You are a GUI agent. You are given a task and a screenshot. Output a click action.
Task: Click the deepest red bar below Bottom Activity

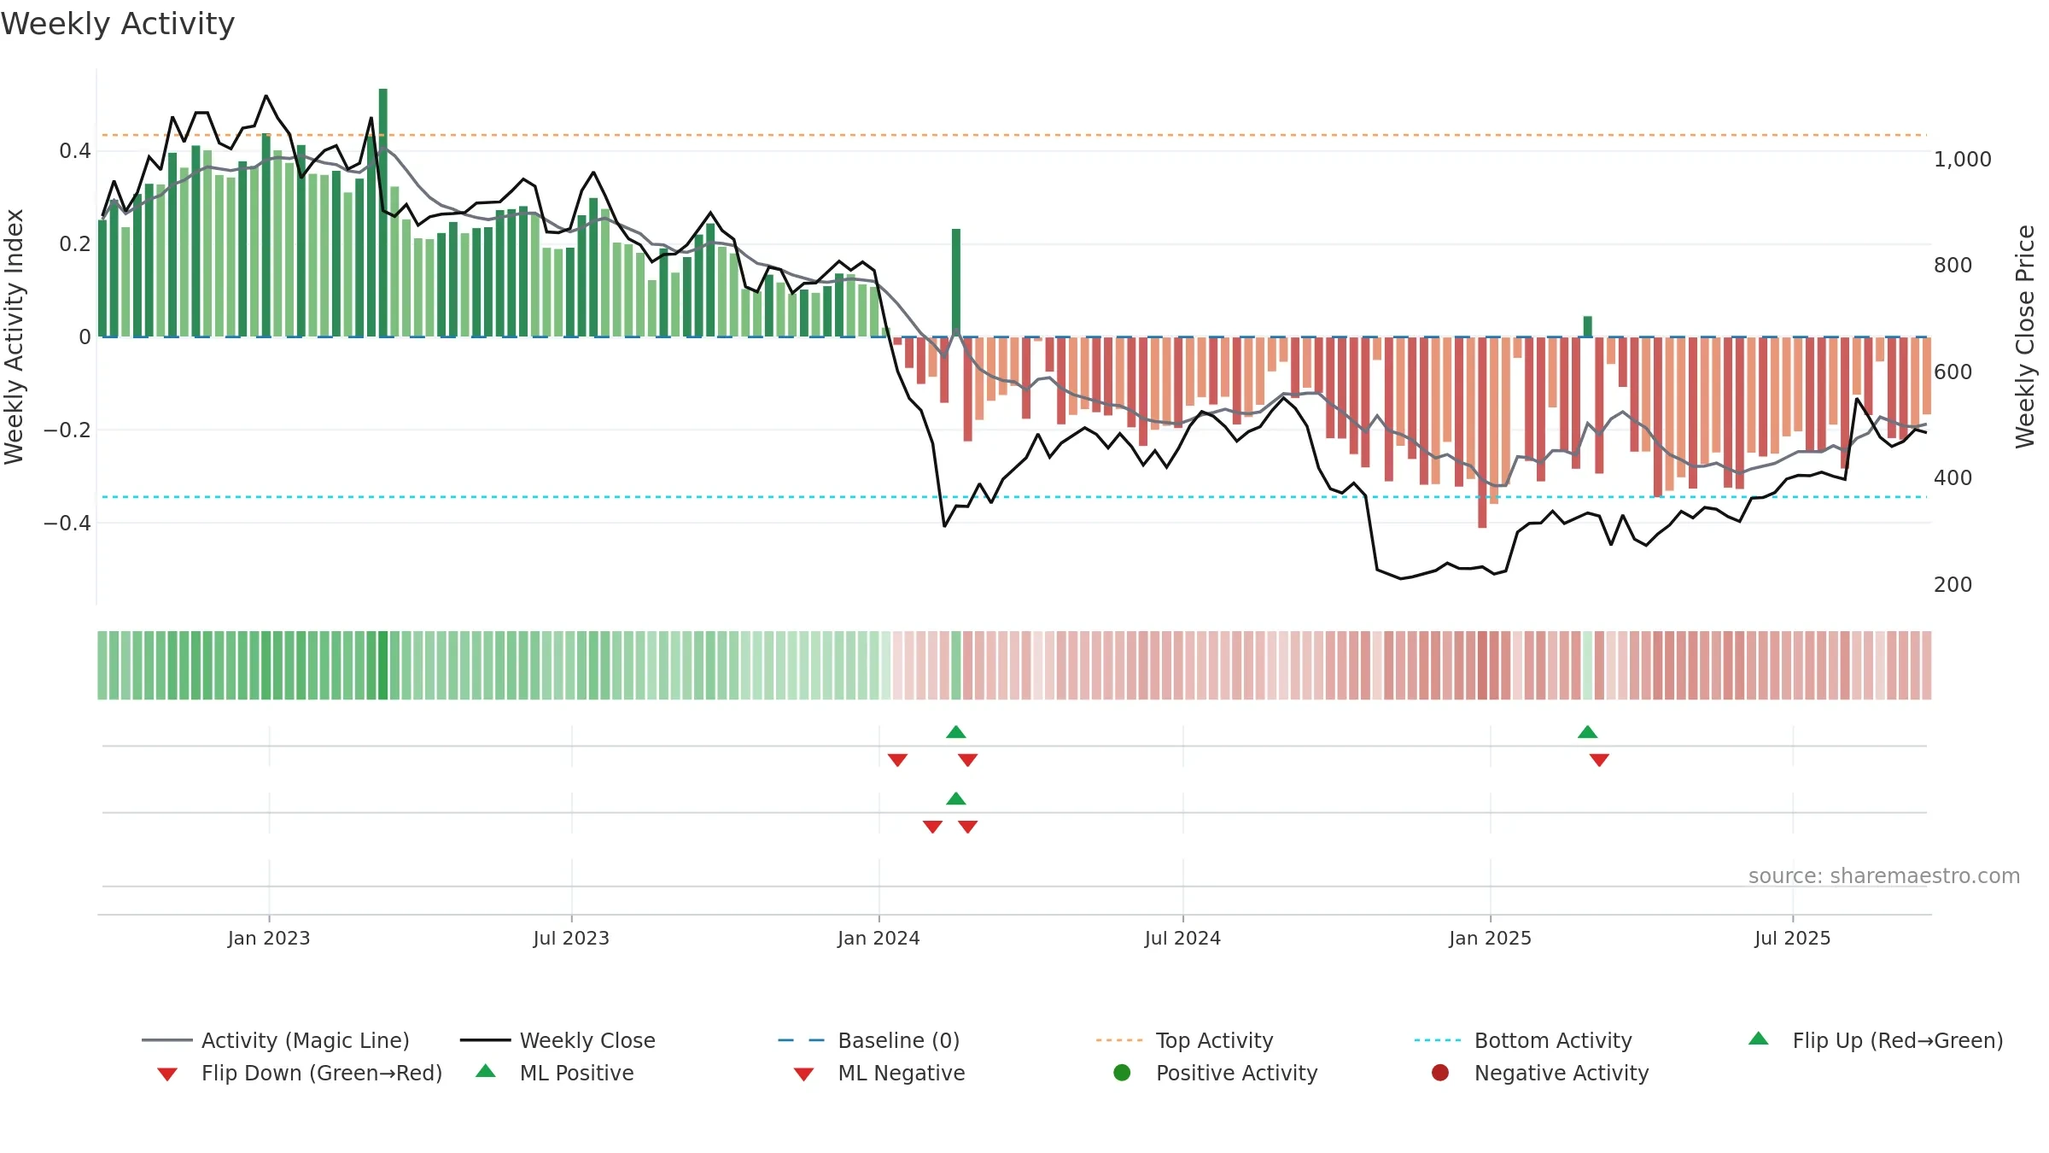(1482, 432)
